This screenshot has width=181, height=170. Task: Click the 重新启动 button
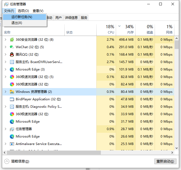click(165, 161)
